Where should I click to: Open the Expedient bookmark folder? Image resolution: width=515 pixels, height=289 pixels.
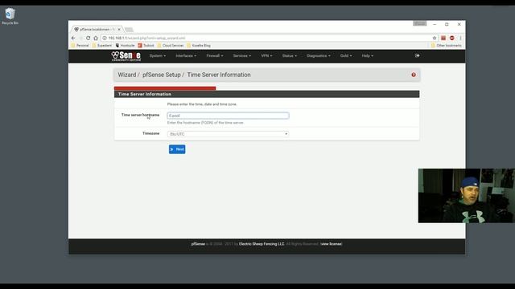point(102,46)
